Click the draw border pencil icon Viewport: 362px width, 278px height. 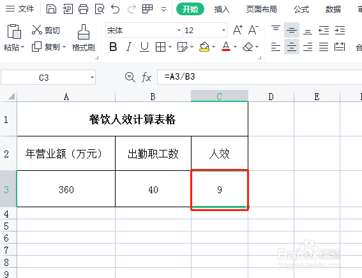point(183,47)
